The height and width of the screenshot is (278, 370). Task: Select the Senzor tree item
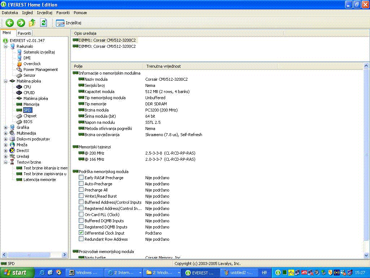[x=29, y=75]
